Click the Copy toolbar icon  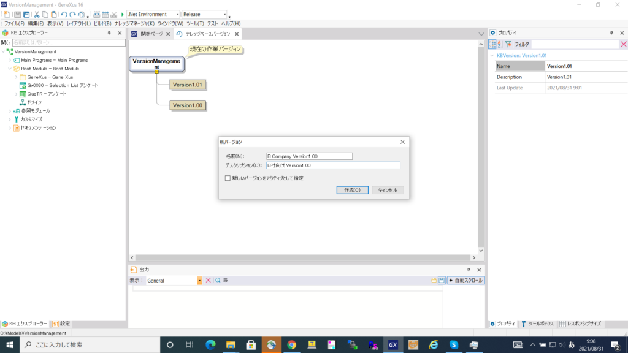pos(45,15)
